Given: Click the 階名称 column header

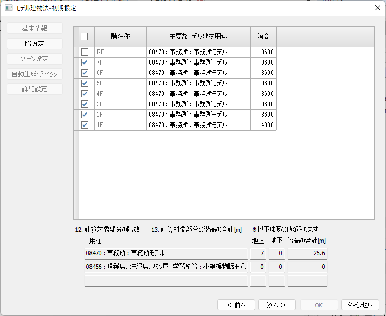Looking at the screenshot, I should click(120, 37).
